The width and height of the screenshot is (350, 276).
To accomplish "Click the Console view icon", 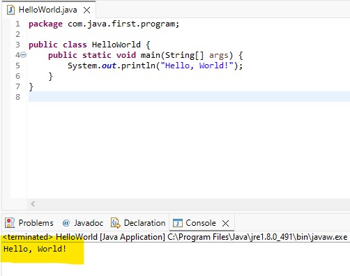I will point(178,223).
